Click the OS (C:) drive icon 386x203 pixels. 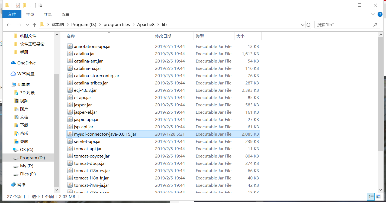coord(16,149)
